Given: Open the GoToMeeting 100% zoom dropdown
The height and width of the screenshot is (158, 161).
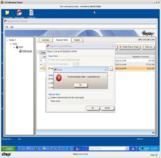Looking at the screenshot, I should click(156, 155).
